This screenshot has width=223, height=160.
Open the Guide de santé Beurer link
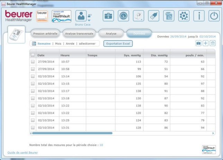click(23, 152)
